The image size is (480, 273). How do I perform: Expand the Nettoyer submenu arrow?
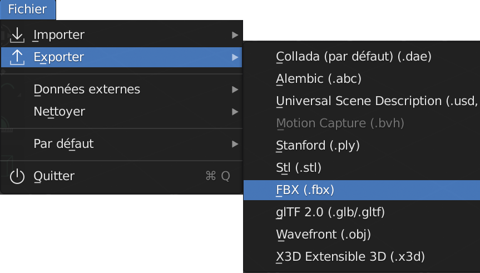click(235, 112)
